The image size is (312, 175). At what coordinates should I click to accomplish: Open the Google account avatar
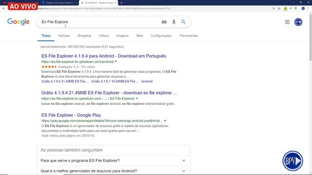298,22
